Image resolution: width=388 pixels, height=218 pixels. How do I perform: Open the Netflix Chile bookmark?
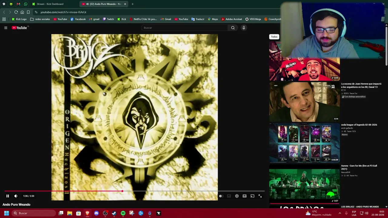(143, 19)
